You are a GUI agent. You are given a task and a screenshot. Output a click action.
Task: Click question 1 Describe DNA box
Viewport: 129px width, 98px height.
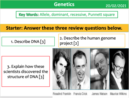click(x=28, y=41)
